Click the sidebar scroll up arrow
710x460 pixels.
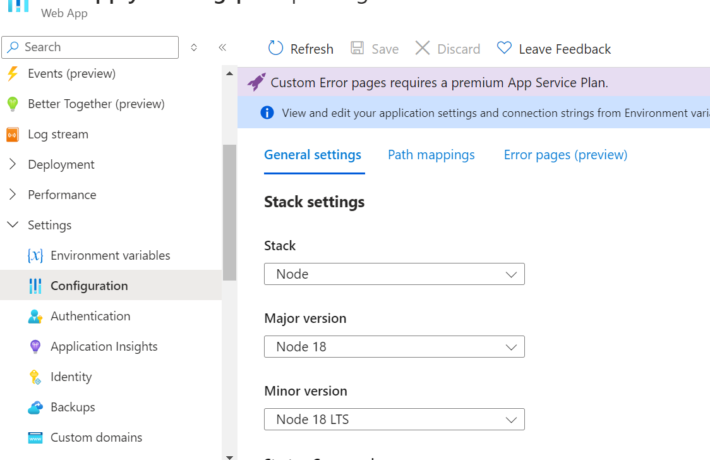[x=229, y=73]
